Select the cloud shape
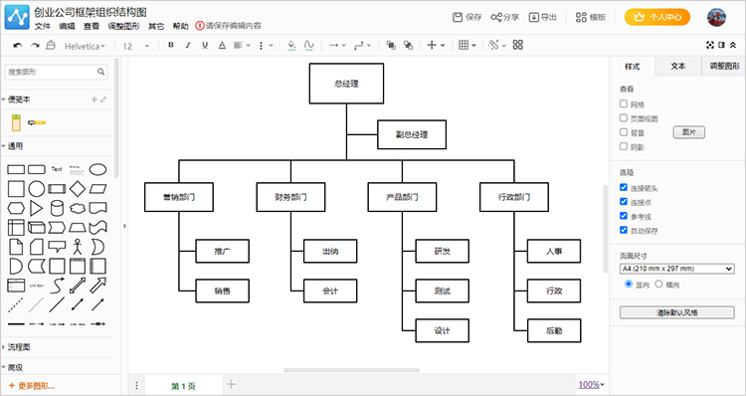This screenshot has height=396, width=746. point(77,208)
